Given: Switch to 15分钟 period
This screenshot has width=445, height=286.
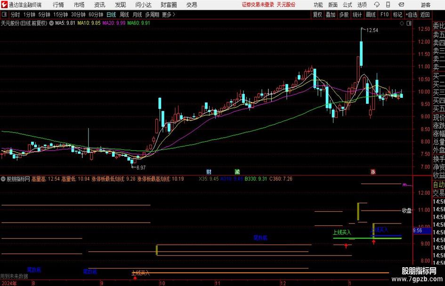Looking at the screenshot, I should click(x=61, y=15).
